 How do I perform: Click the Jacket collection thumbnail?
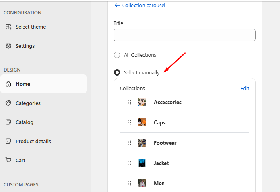(x=142, y=163)
